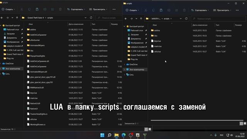Screen dimensions: 247x139
Task: Select Загрузки in left navigation pane
Action: click(x=10, y=34)
